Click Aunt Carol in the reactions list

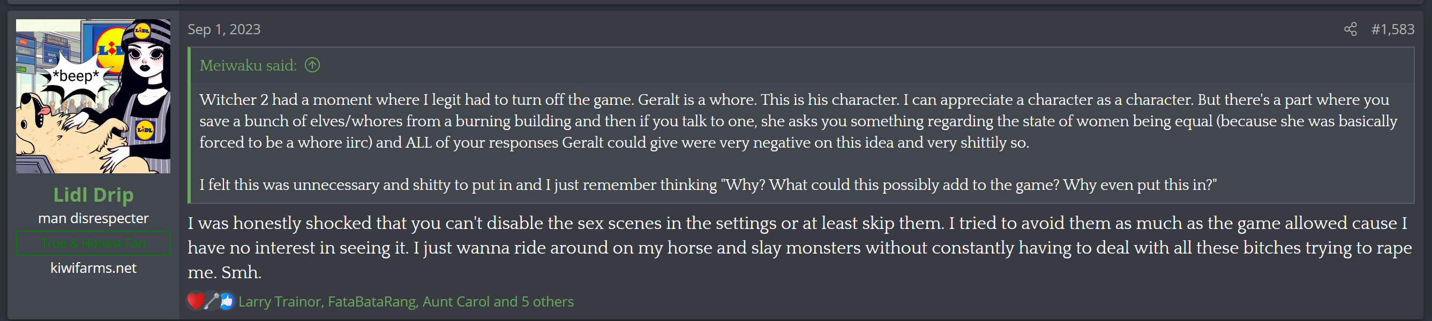[456, 302]
